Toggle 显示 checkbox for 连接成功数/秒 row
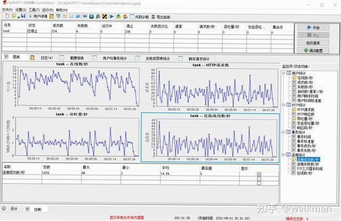 pos(259,174)
